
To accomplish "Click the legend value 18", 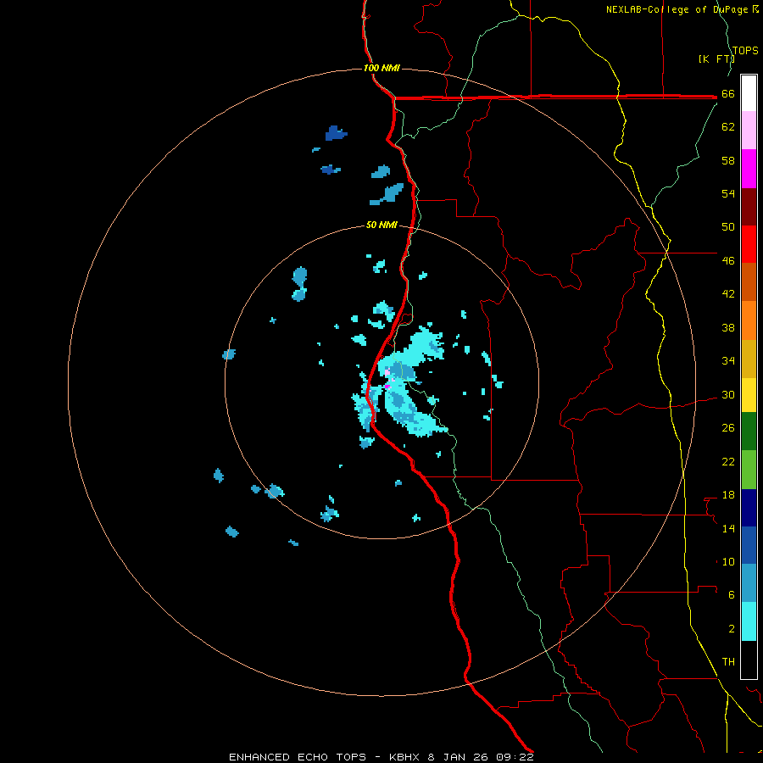I will (x=728, y=495).
